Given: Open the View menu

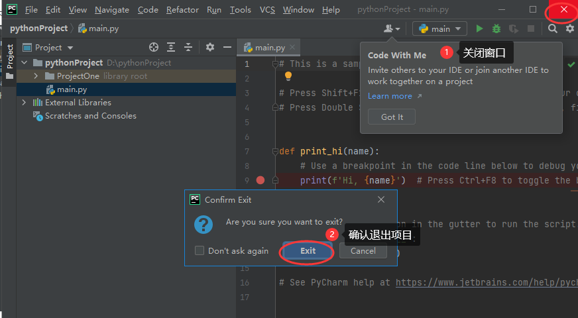Looking at the screenshot, I should coord(78,10).
